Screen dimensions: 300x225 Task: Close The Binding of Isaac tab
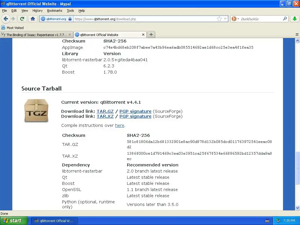(x=70, y=35)
